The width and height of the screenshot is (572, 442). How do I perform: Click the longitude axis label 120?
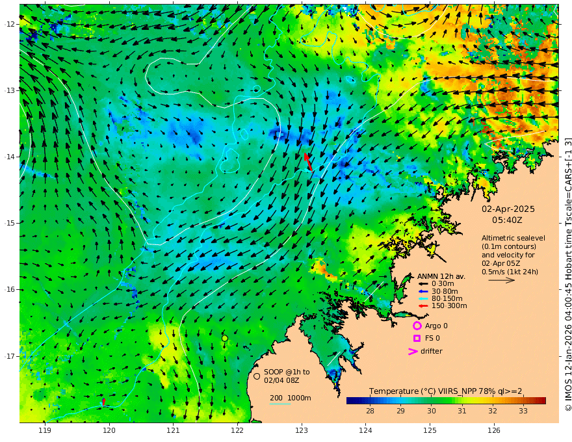109,430
